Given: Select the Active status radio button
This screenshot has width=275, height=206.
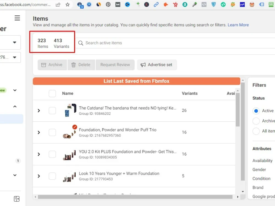Looking at the screenshot, I should [256, 111].
